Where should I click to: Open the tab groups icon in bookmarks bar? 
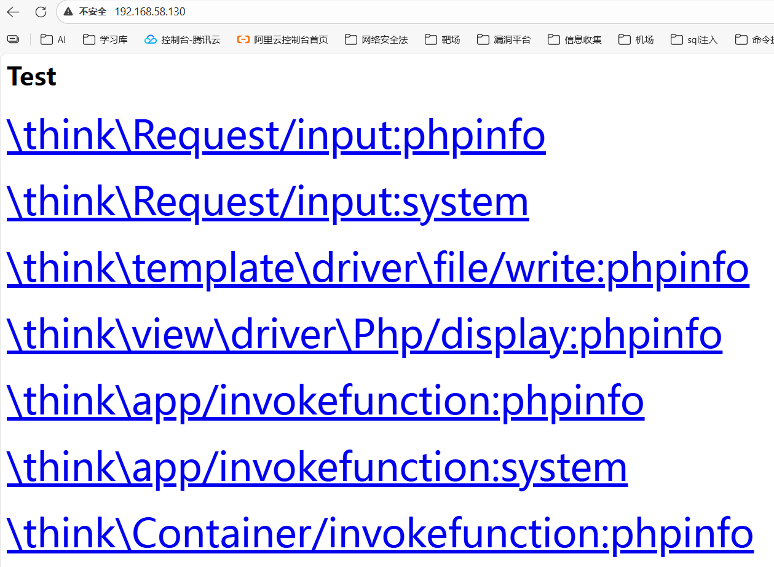point(13,39)
